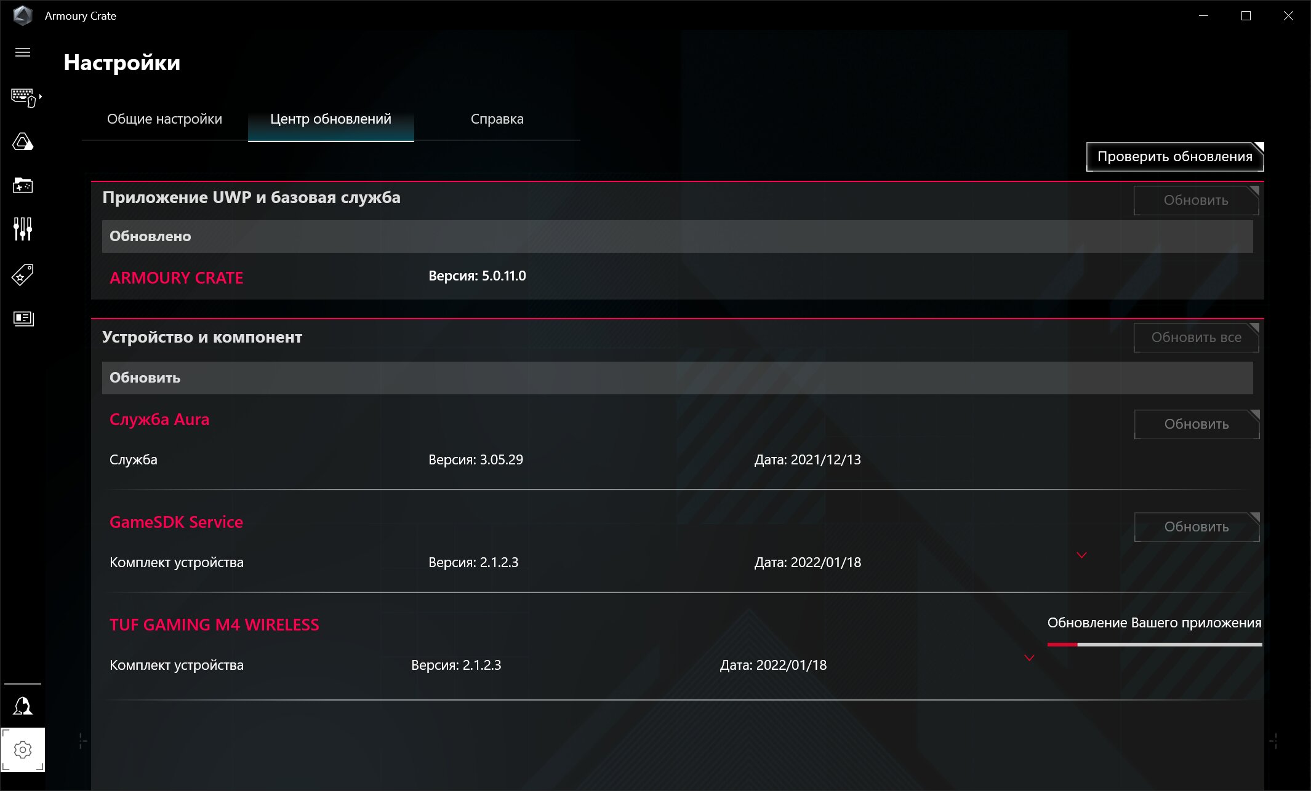Click the Служба type label under Aura

click(133, 459)
